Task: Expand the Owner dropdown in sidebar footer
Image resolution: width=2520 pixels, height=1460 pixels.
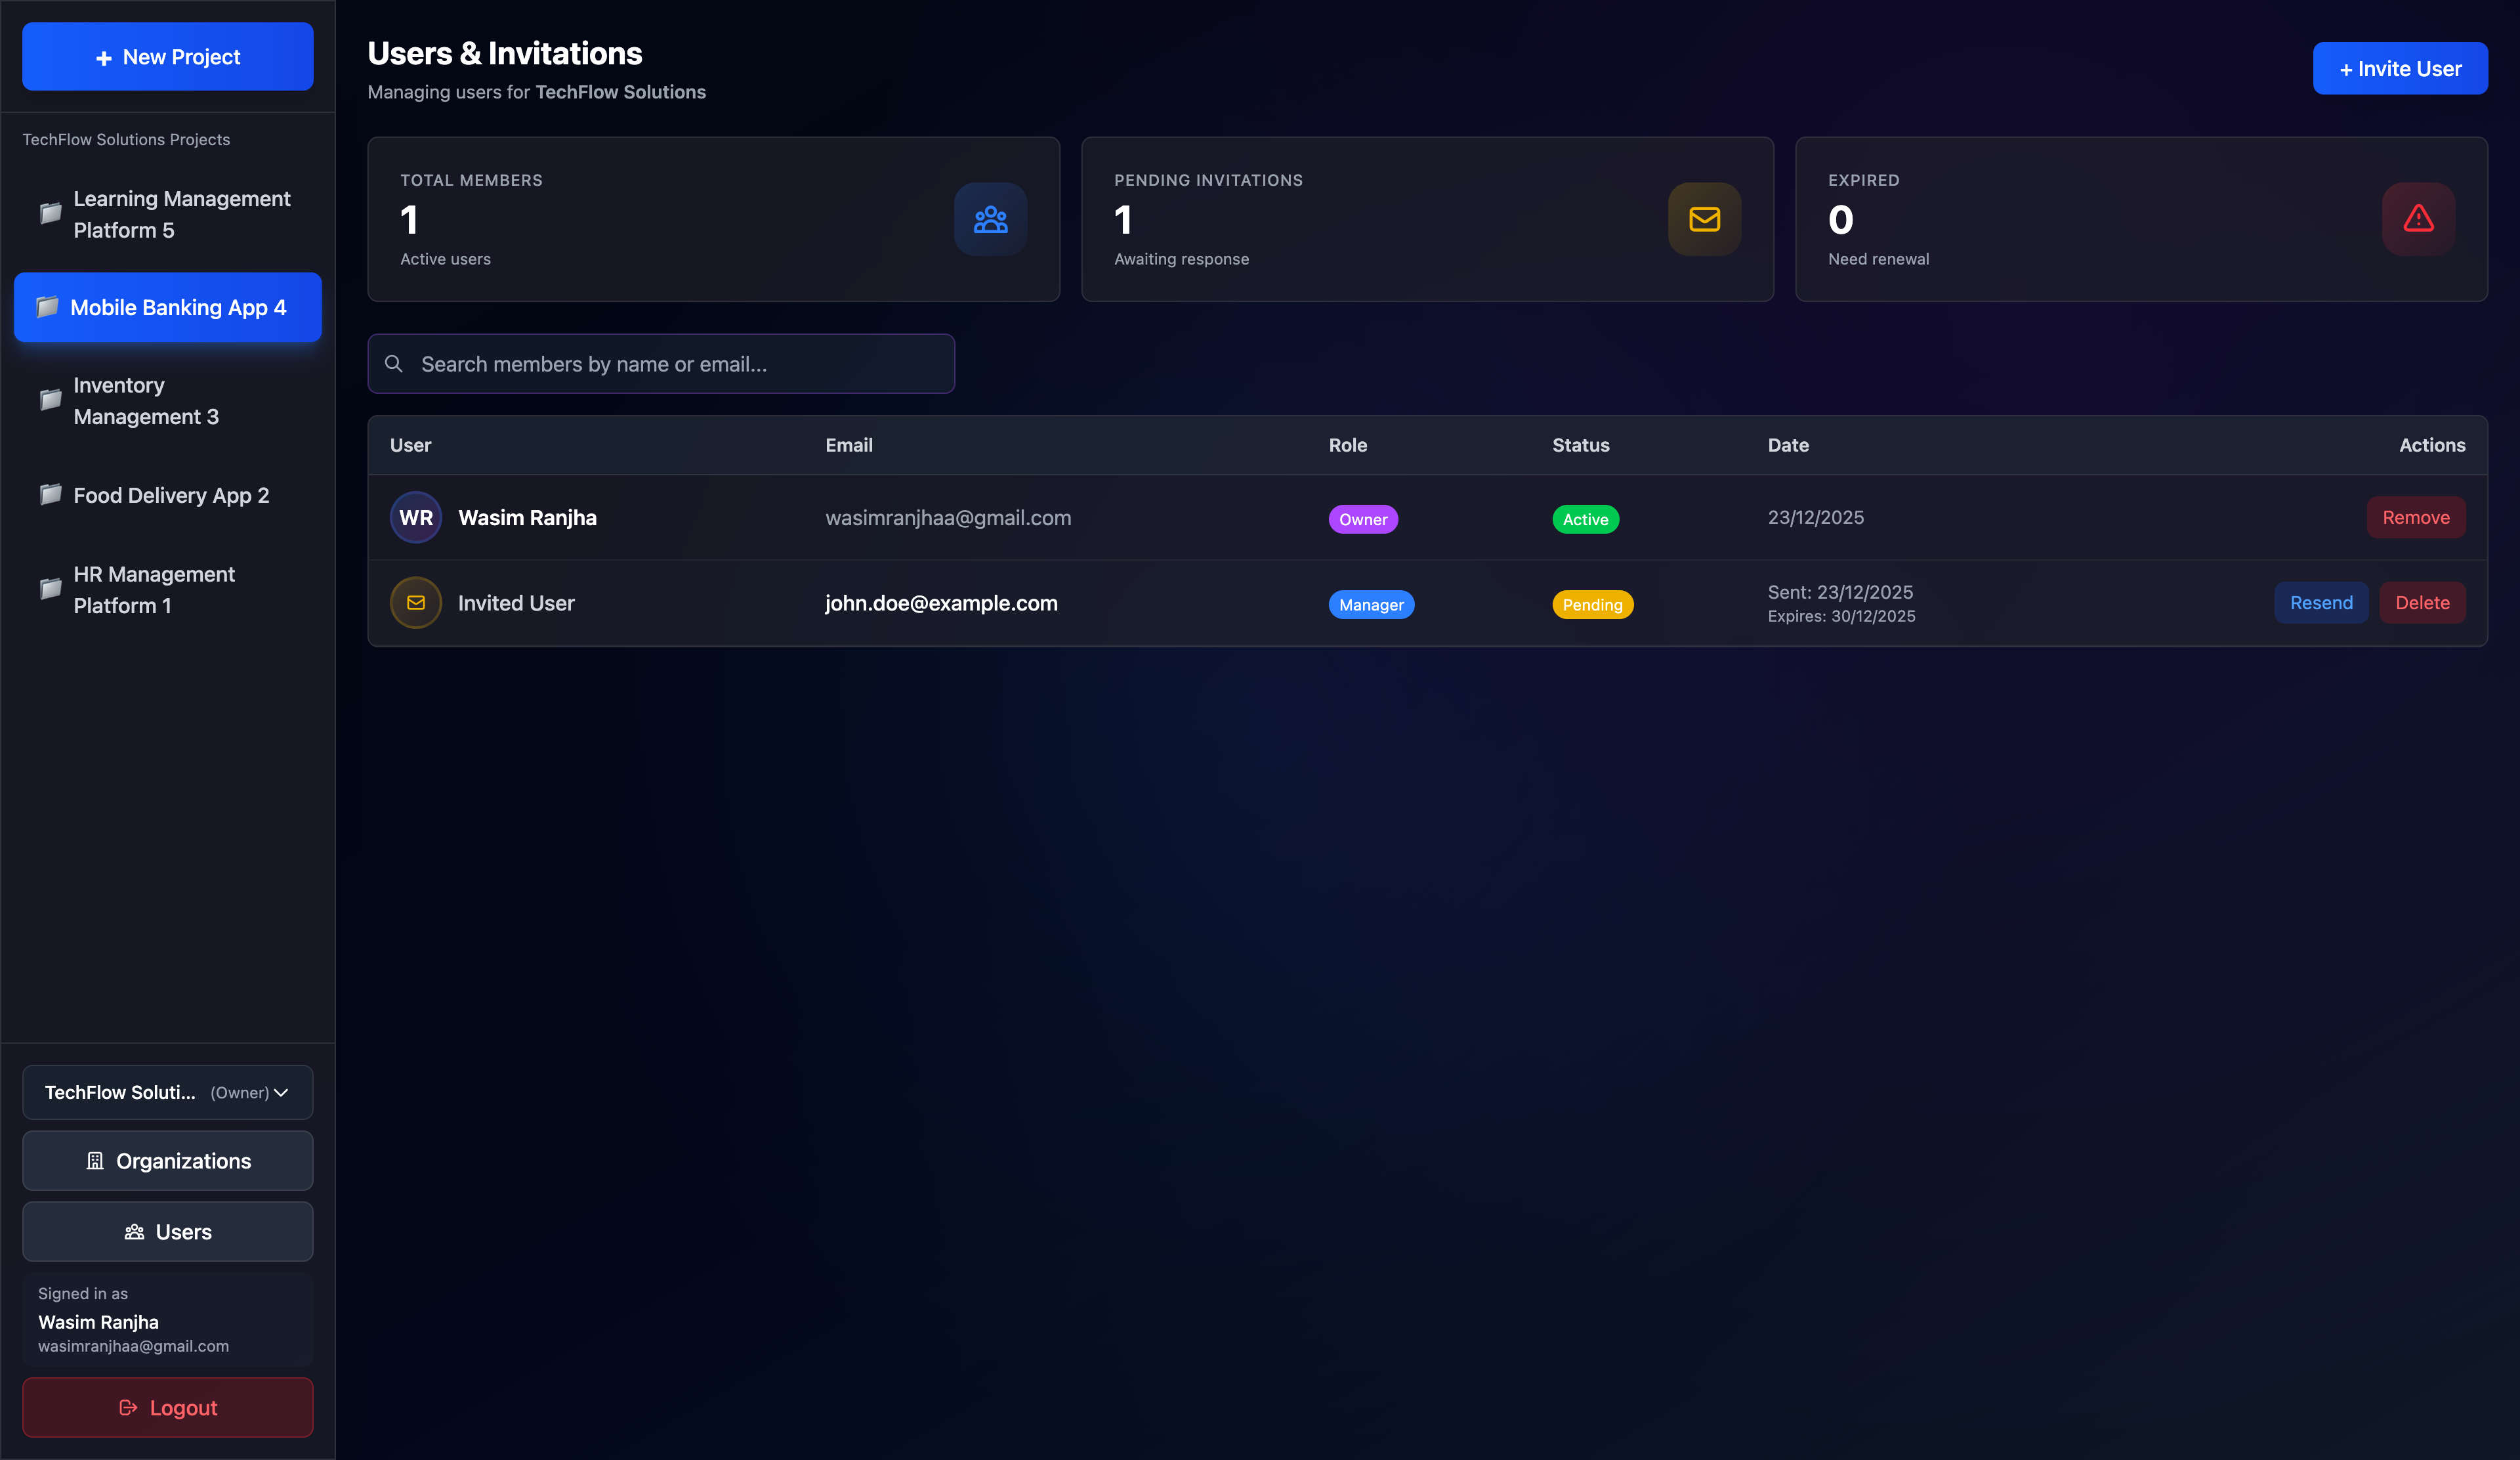Action: [x=281, y=1093]
